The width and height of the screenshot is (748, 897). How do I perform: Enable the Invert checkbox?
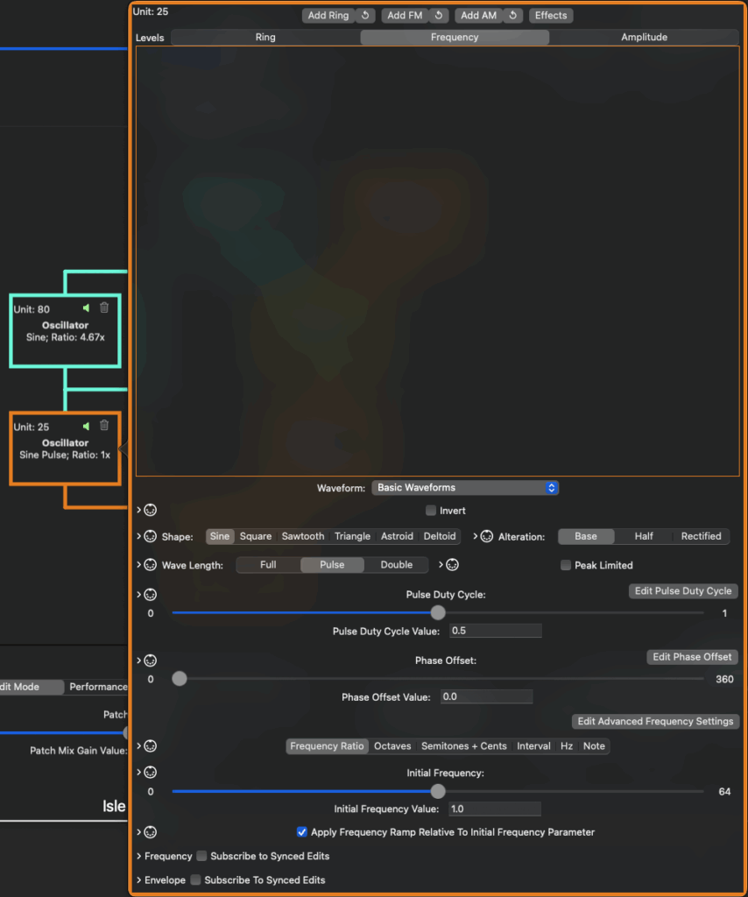[431, 511]
